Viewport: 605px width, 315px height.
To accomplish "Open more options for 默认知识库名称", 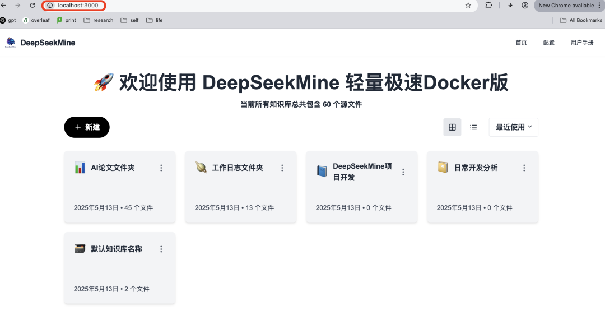I will 161,249.
